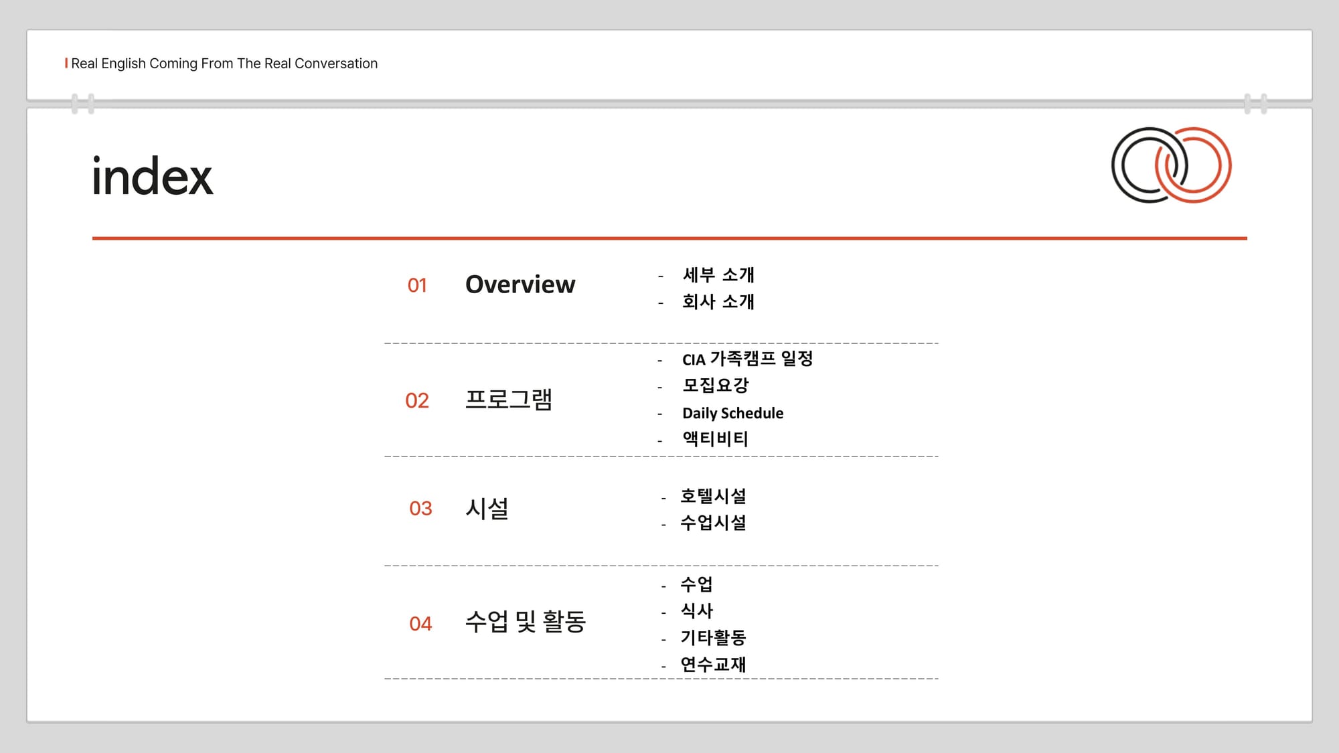This screenshot has width=1339, height=753.
Task: Select the 기타활동 item
Action: pos(713,638)
